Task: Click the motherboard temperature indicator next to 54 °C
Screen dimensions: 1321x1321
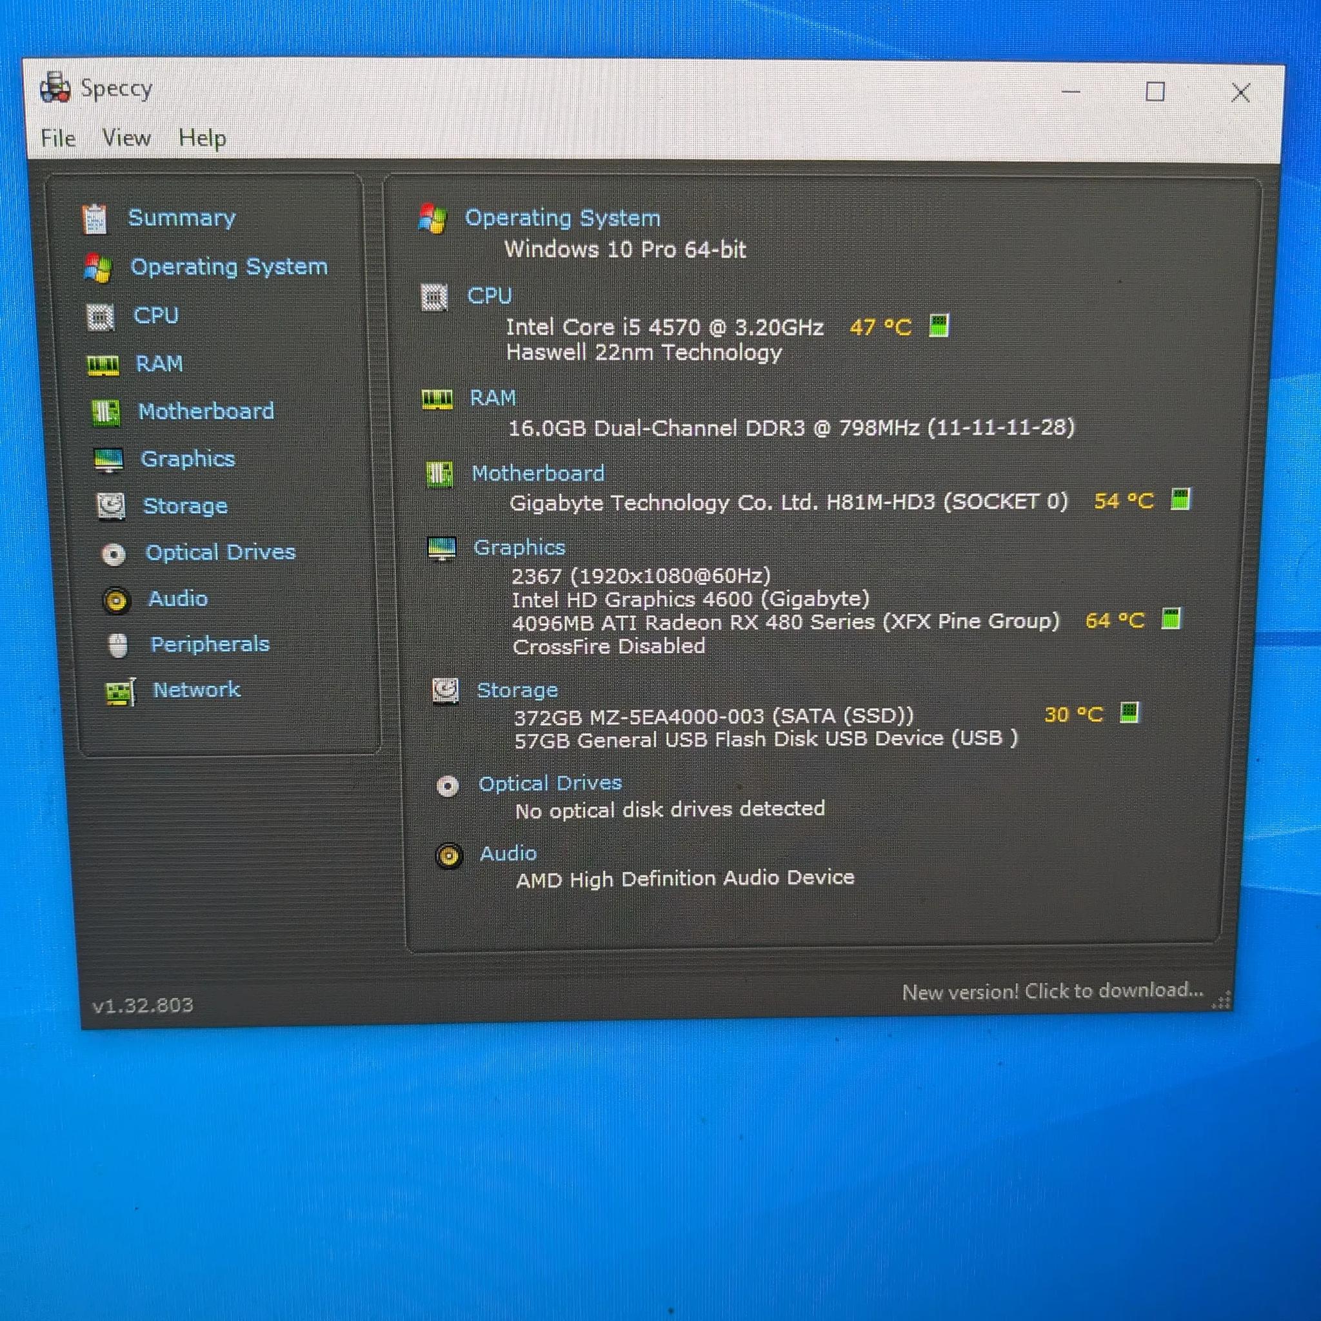Action: coord(1180,499)
